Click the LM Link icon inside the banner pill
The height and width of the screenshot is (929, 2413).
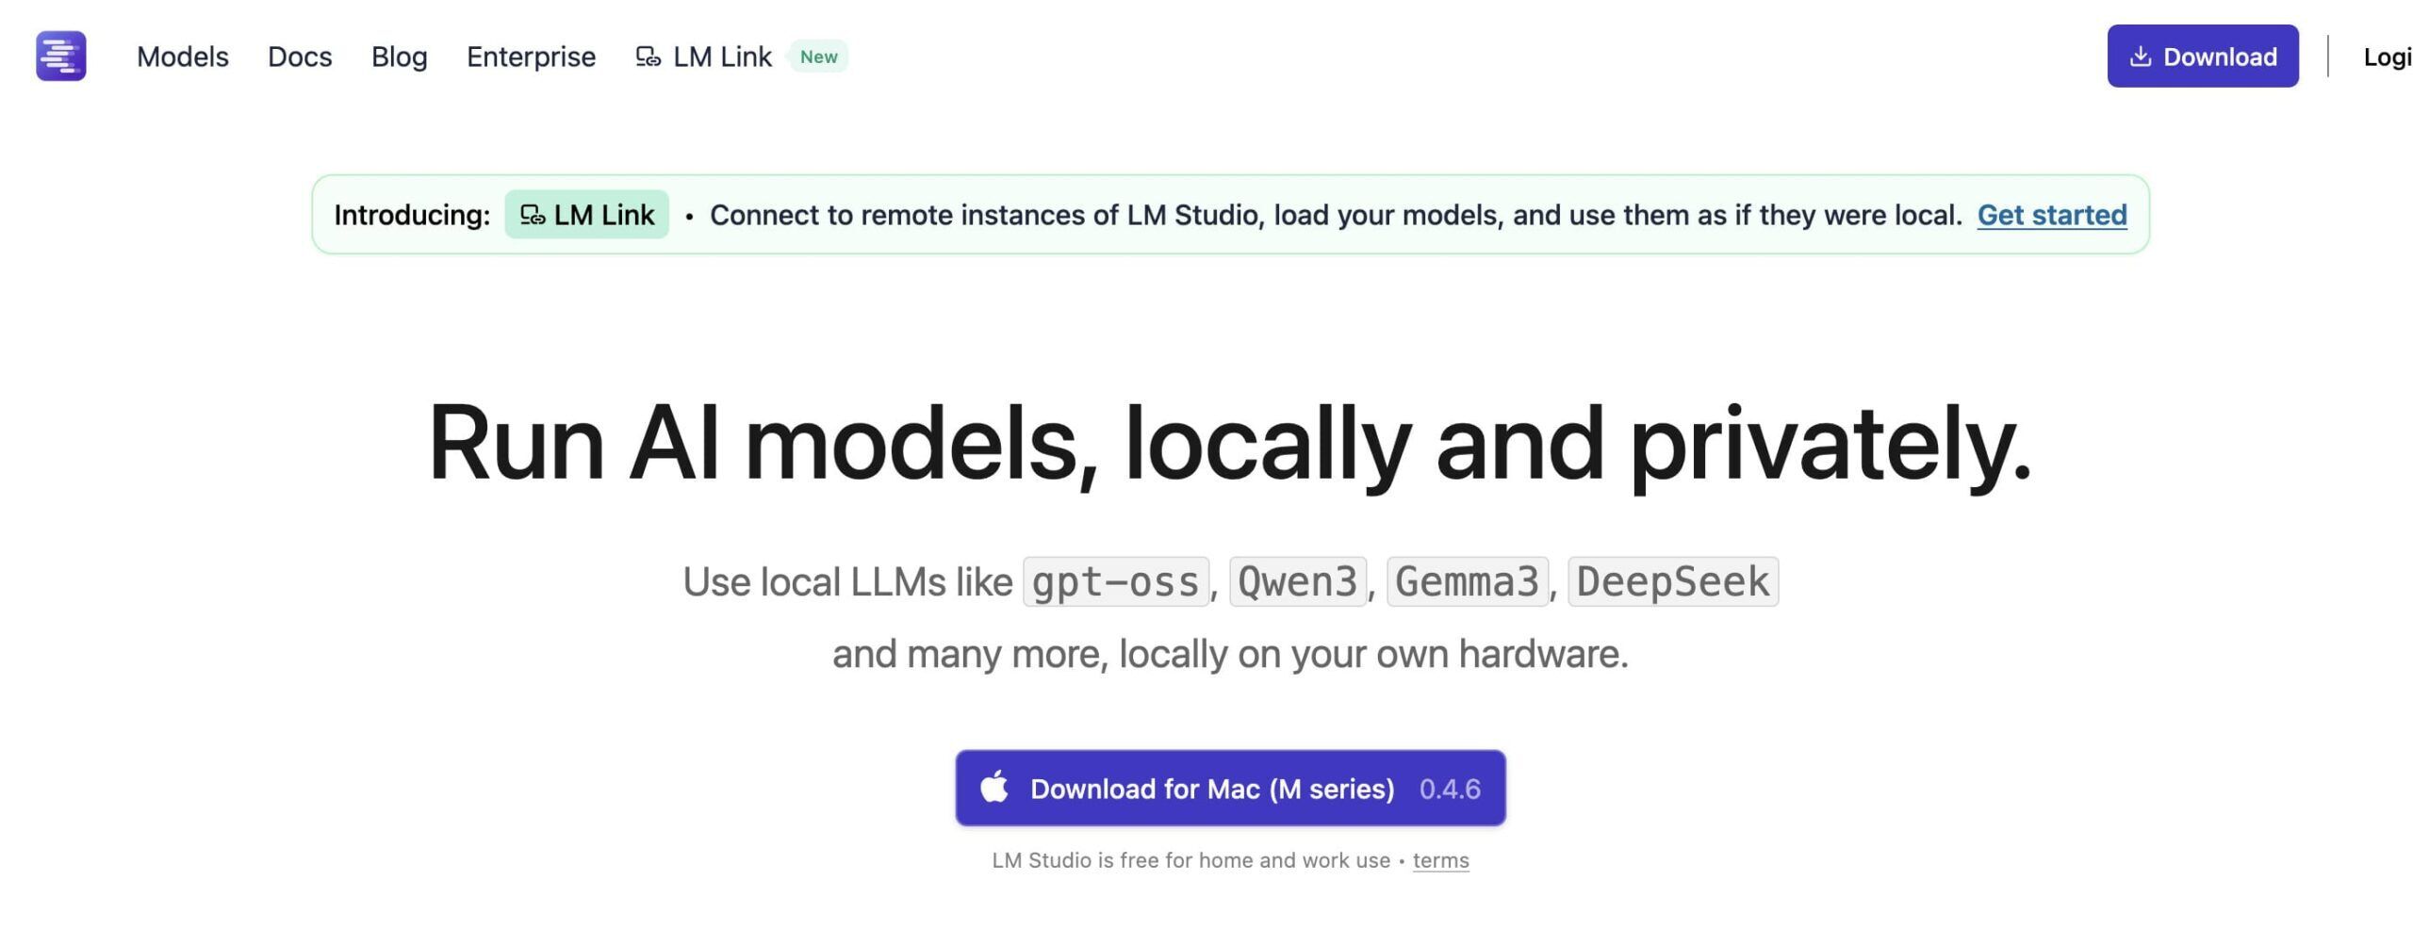pyautogui.click(x=533, y=215)
